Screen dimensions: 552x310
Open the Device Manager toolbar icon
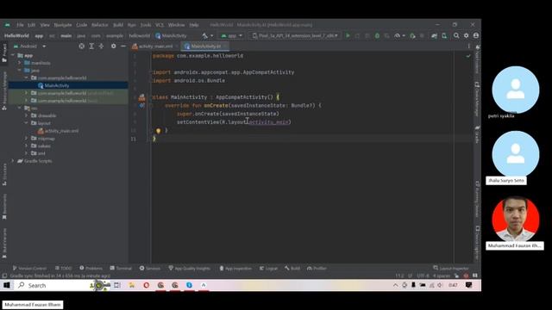(x=444, y=35)
